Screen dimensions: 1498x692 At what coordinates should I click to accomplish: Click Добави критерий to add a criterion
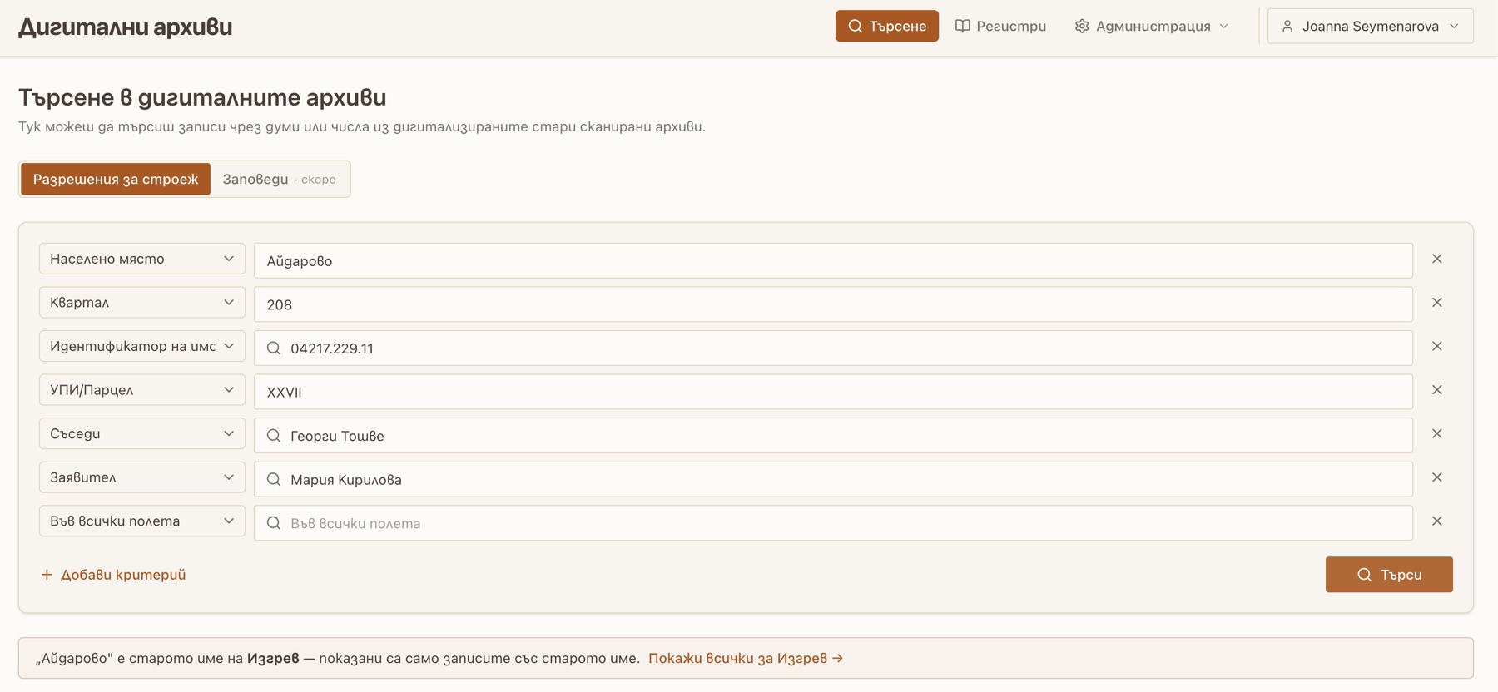113,575
